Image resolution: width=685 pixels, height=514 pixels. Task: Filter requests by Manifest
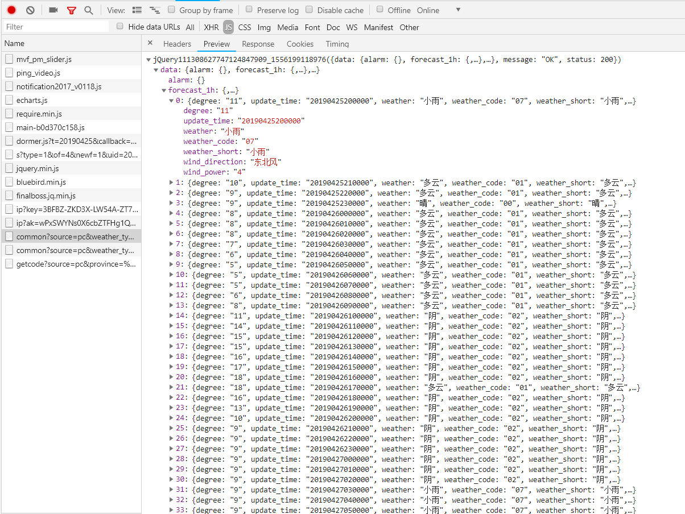click(378, 27)
